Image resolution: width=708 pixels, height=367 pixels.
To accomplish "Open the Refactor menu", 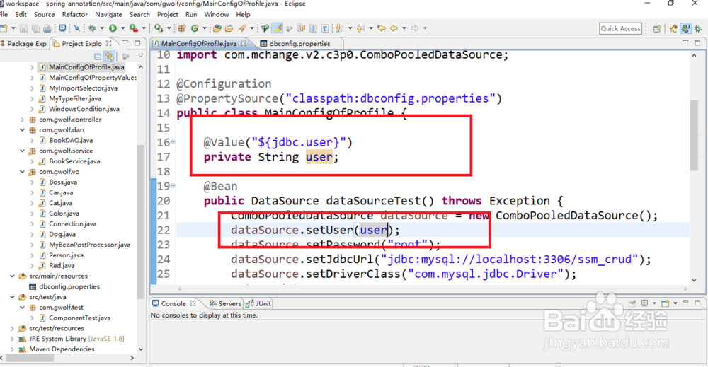I will [75, 14].
